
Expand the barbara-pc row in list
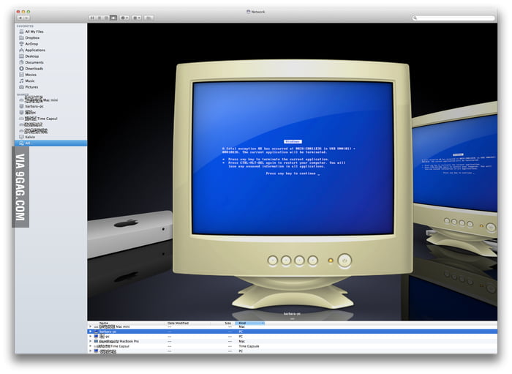click(91, 332)
